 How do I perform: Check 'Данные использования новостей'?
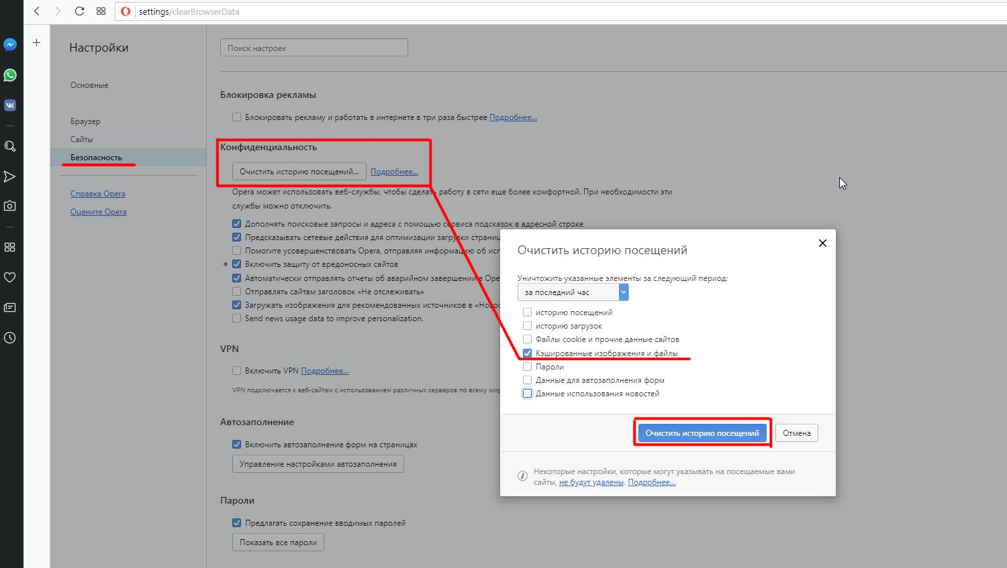pyautogui.click(x=528, y=394)
